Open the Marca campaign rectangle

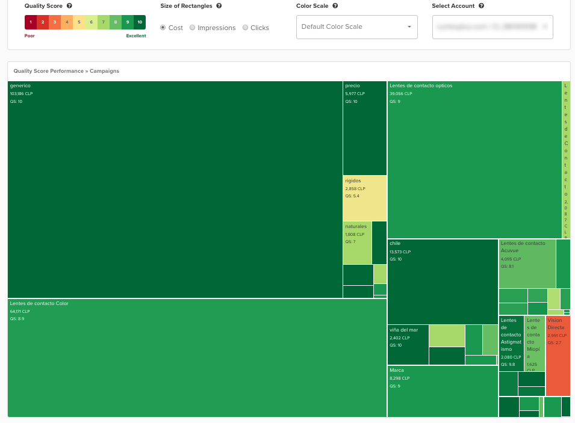point(443,392)
